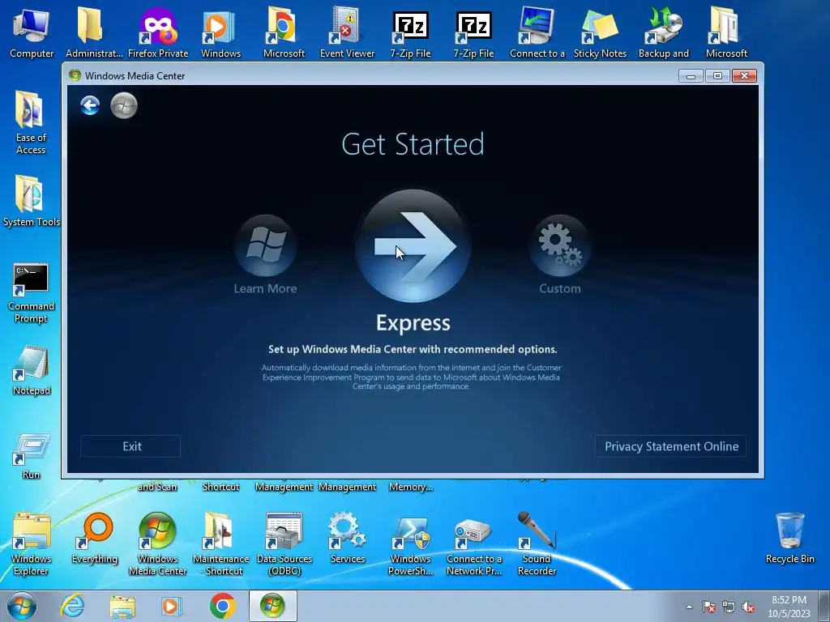Select Media Center taskbar button
830x622 pixels.
tap(272, 606)
